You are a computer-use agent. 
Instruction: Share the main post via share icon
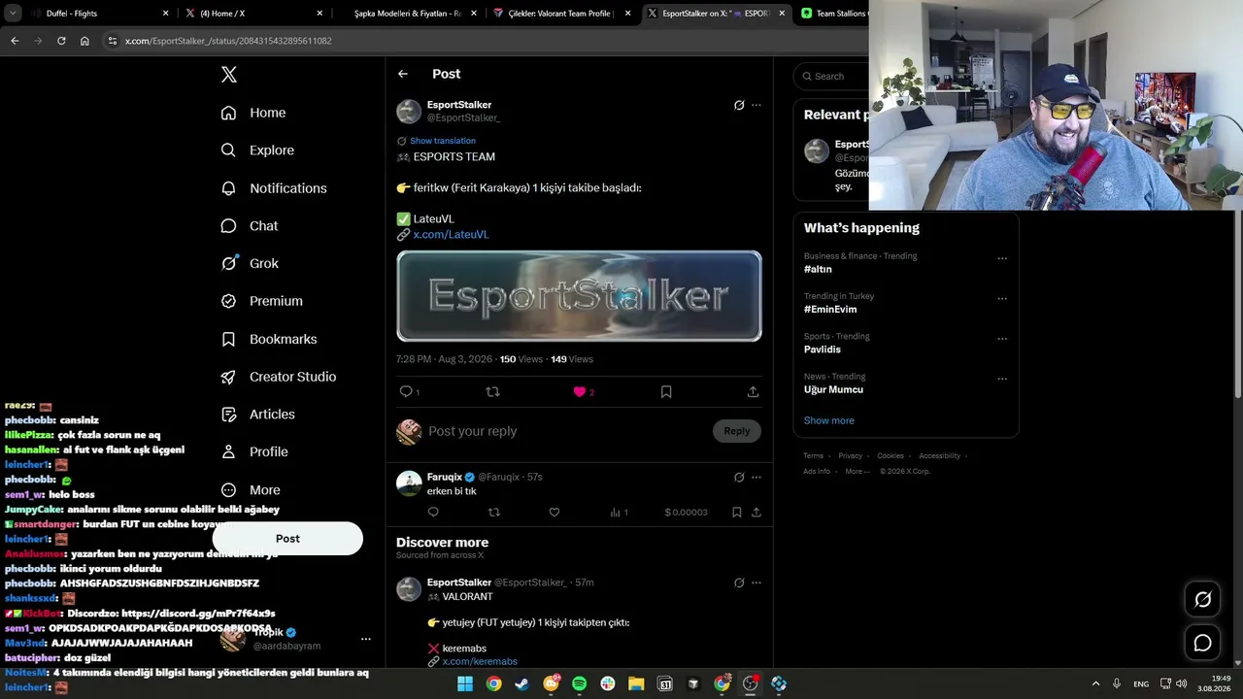click(x=753, y=391)
